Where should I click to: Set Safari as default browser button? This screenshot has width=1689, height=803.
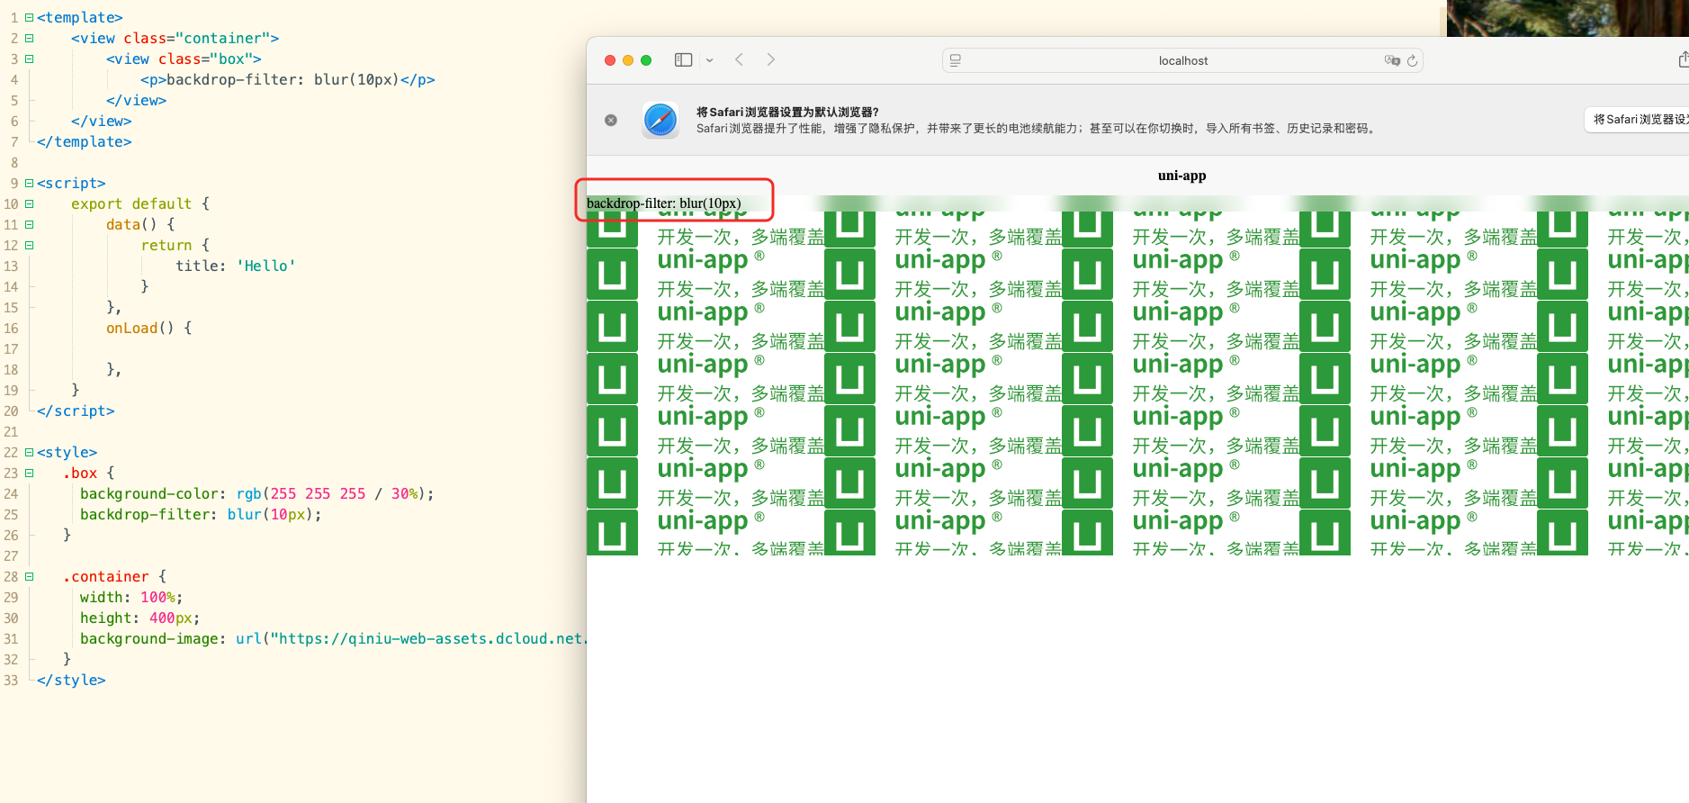(1637, 119)
